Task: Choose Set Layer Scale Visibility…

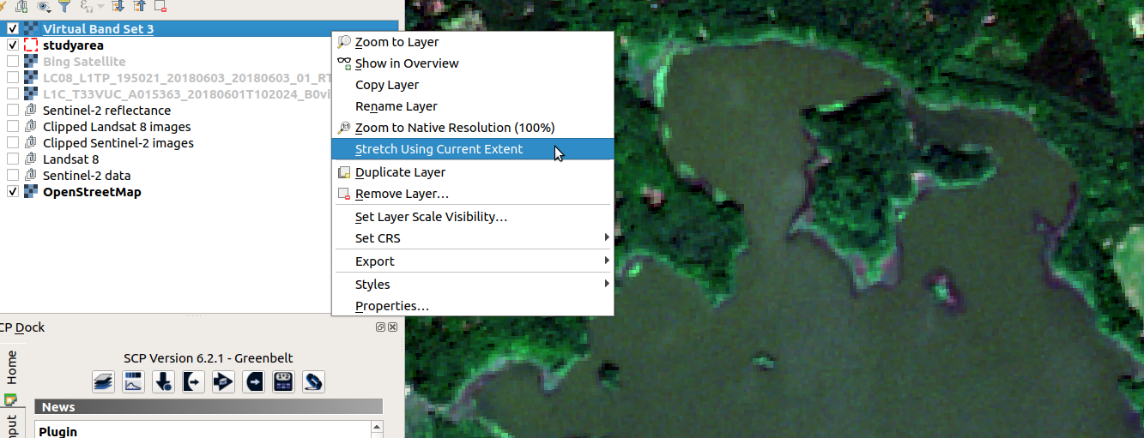Action: tap(473, 217)
